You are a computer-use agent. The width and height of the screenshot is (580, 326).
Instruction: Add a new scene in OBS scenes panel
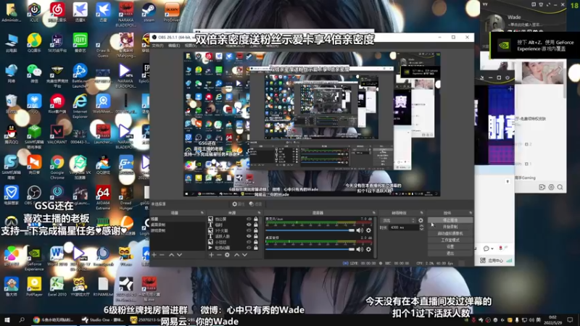pos(154,255)
